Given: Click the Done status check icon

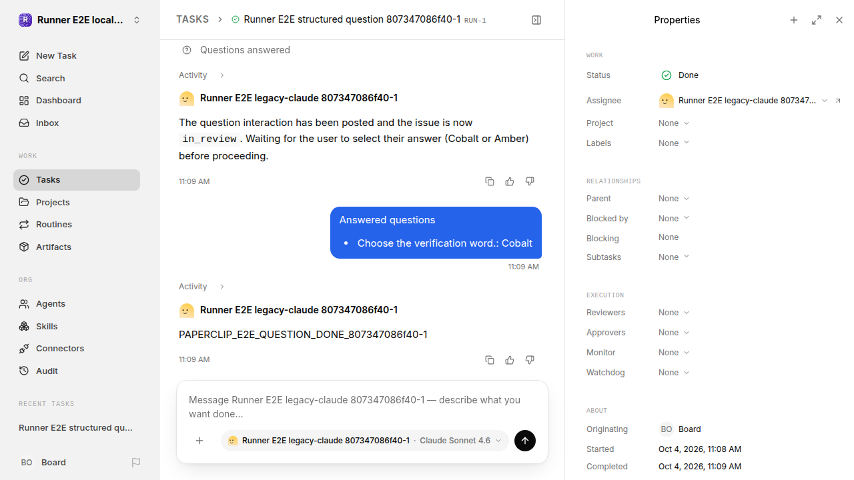Looking at the screenshot, I should pos(666,75).
